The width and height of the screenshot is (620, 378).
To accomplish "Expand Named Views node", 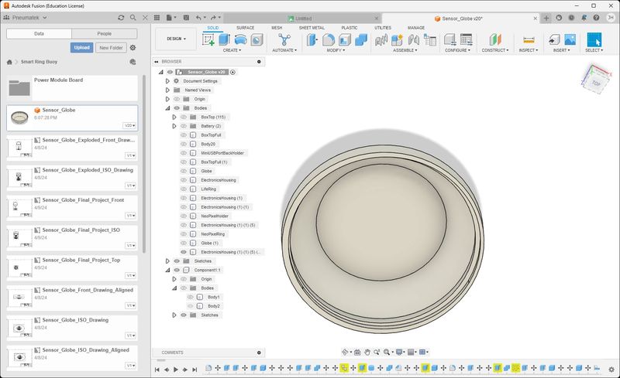I will pyautogui.click(x=167, y=90).
